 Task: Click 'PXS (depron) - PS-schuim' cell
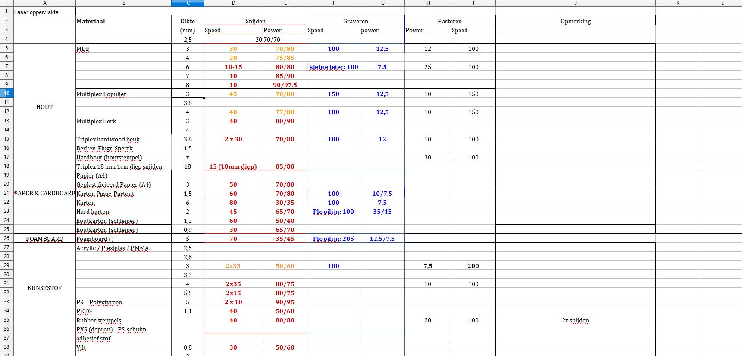coord(124,329)
